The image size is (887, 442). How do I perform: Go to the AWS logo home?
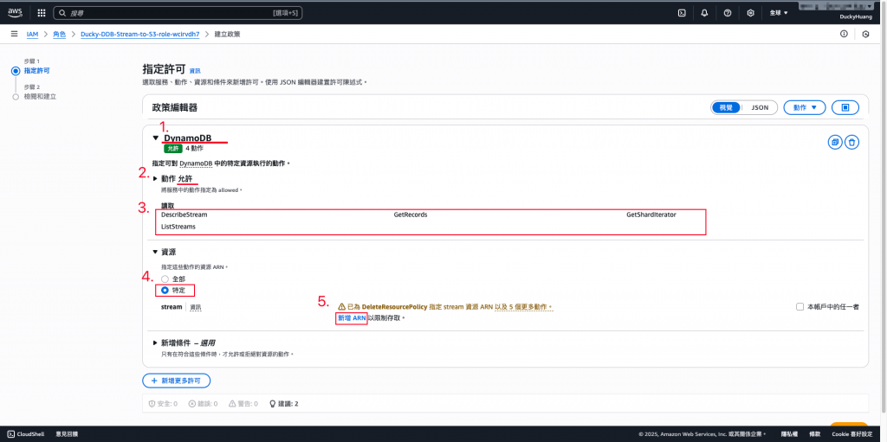15,12
